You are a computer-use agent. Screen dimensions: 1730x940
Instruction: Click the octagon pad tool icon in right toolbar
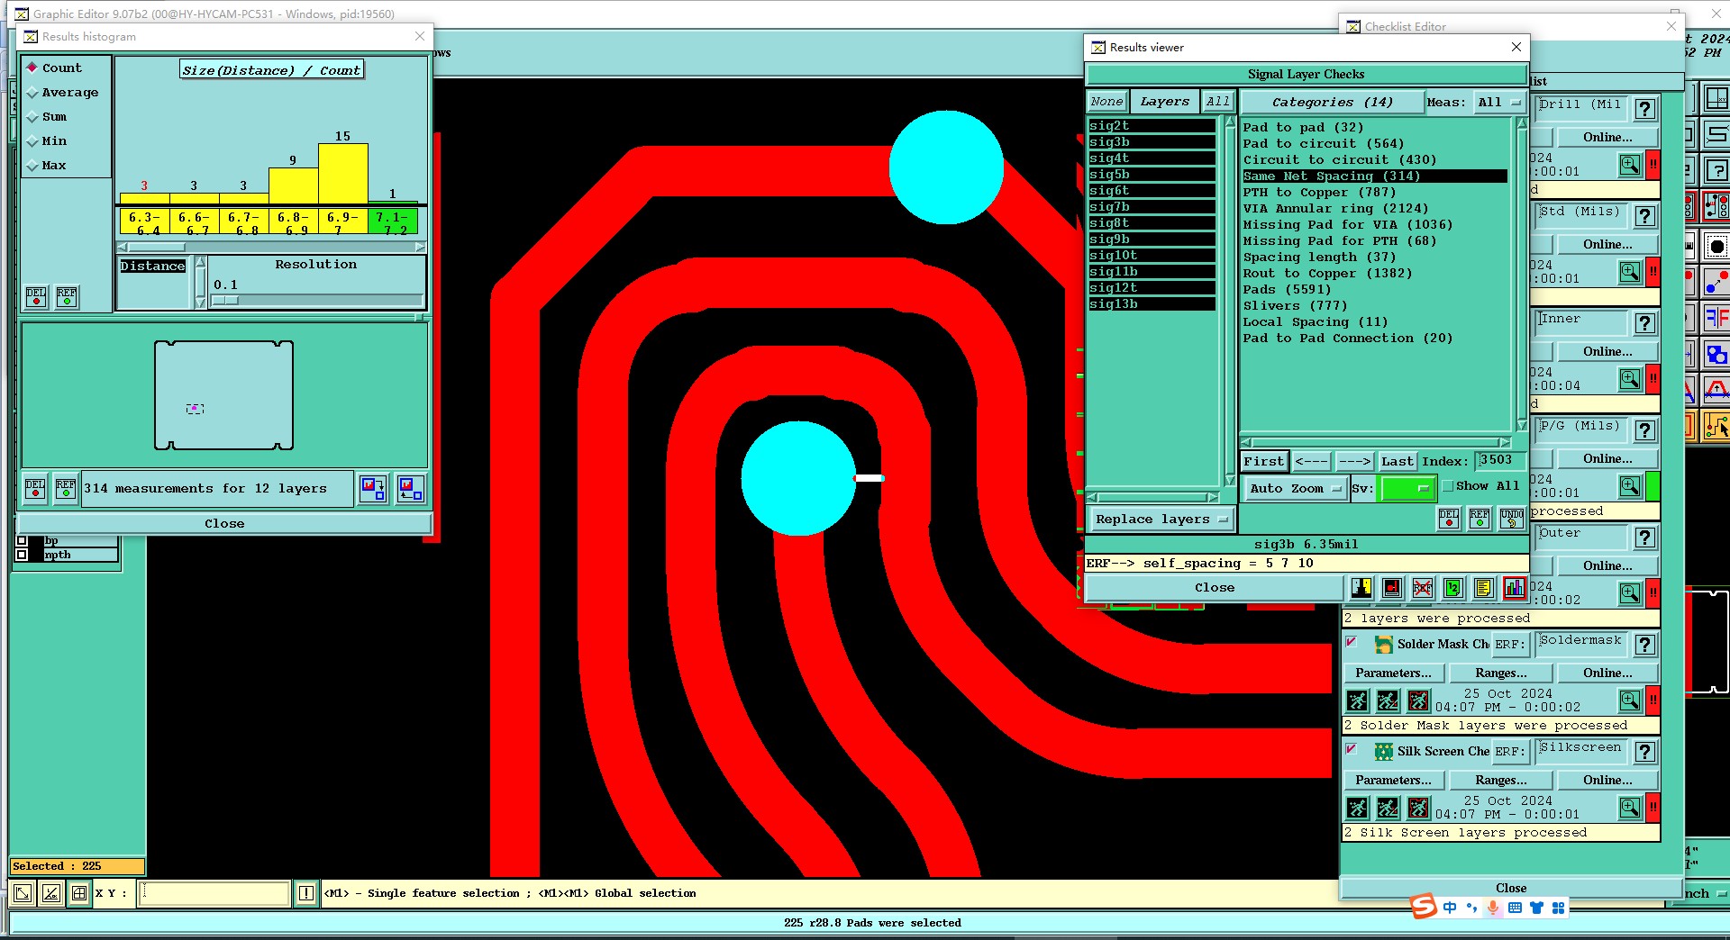coord(1716,245)
